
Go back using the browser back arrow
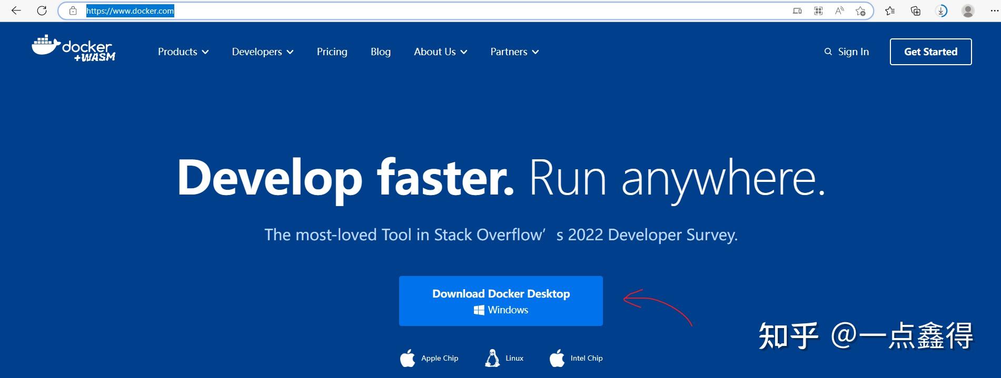pos(16,11)
